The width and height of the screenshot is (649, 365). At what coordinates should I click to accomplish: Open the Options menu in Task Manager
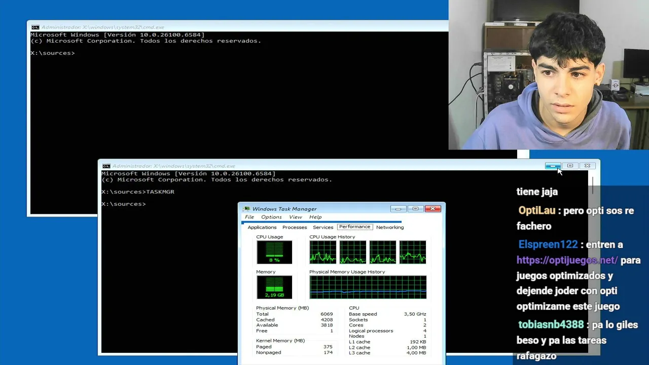(x=271, y=217)
